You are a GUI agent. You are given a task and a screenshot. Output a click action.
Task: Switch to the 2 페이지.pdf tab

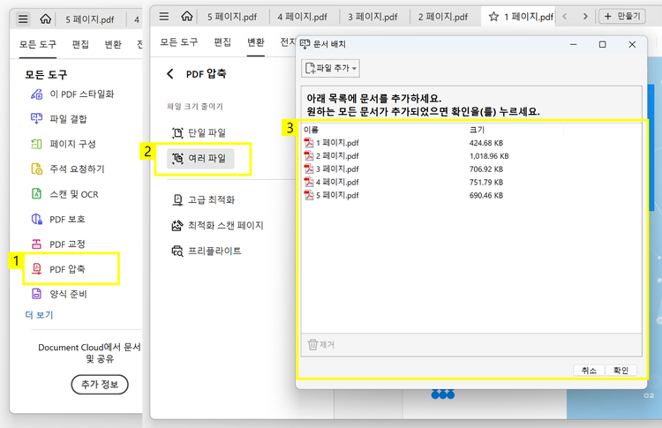coord(443,17)
